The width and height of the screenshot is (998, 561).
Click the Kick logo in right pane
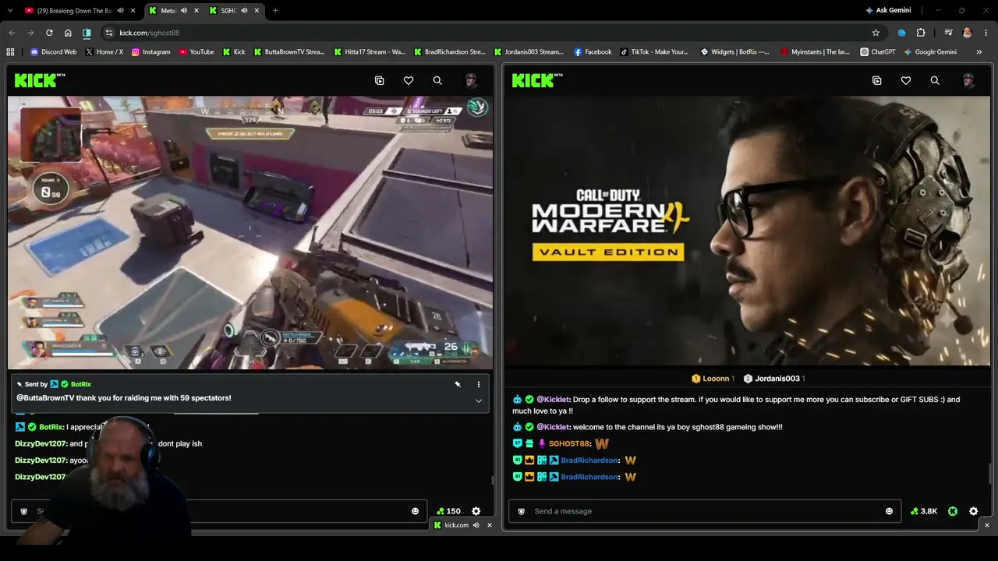pyautogui.click(x=536, y=80)
